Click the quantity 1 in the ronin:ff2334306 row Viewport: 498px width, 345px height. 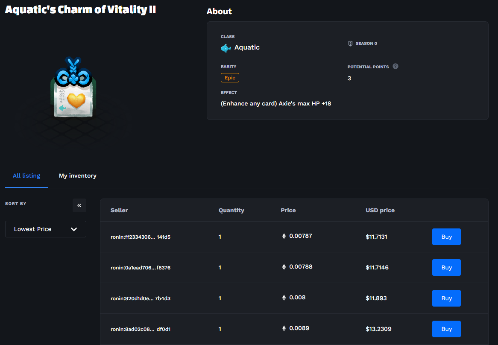coord(220,237)
